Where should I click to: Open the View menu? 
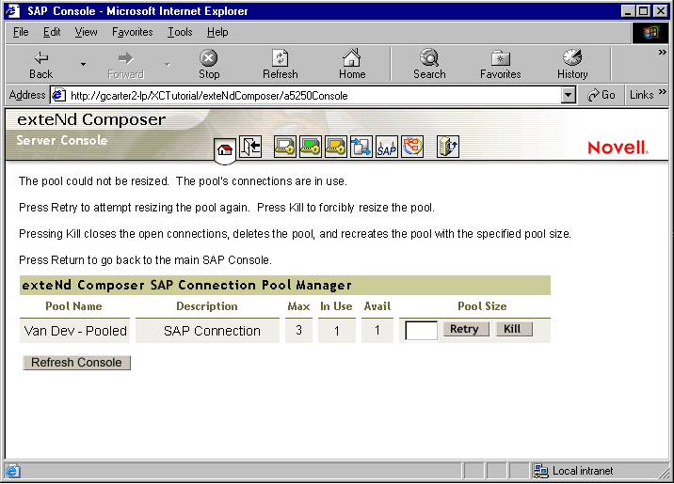point(86,32)
